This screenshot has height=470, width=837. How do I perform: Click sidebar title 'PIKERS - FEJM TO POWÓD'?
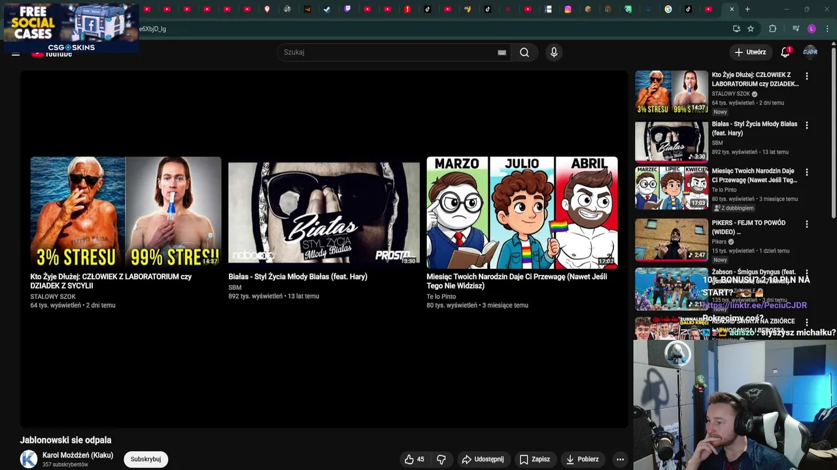[x=749, y=227]
